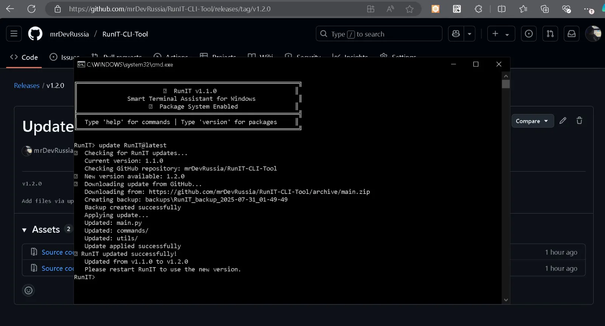This screenshot has width=605, height=326.
Task: Minimize the cmd.exe window
Action: [x=453, y=64]
